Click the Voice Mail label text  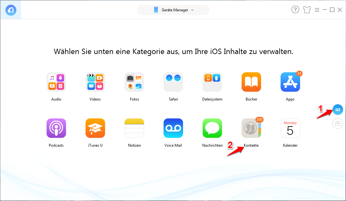[x=173, y=145]
